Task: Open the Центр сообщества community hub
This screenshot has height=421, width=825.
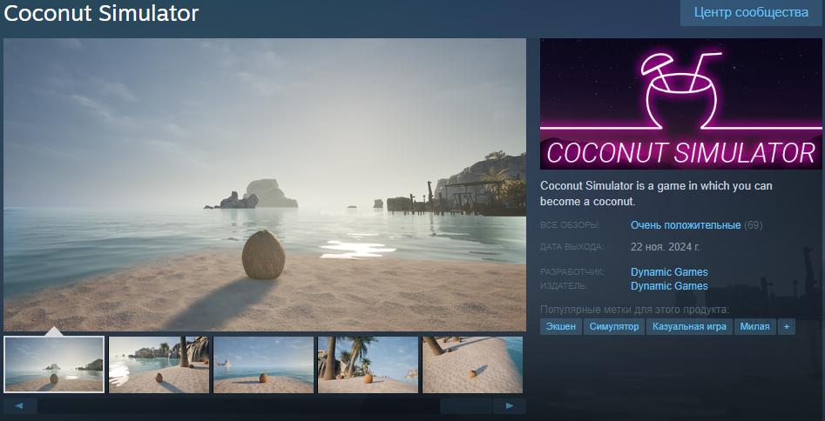Action: (751, 13)
